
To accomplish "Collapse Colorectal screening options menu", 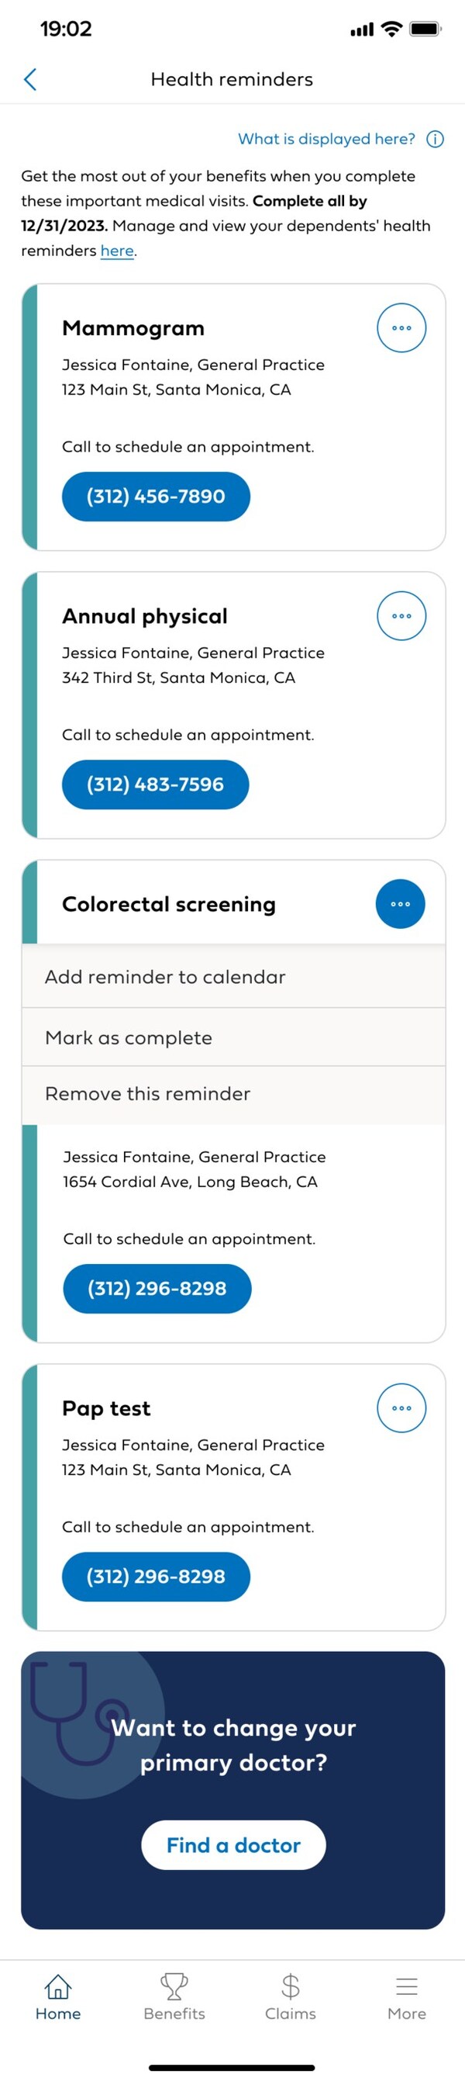I will [401, 904].
